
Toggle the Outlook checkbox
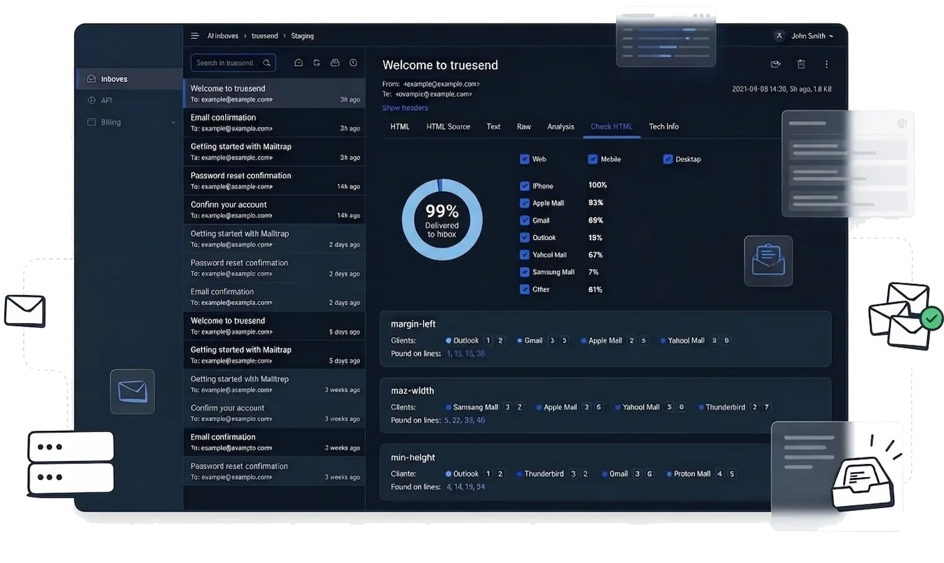click(524, 237)
